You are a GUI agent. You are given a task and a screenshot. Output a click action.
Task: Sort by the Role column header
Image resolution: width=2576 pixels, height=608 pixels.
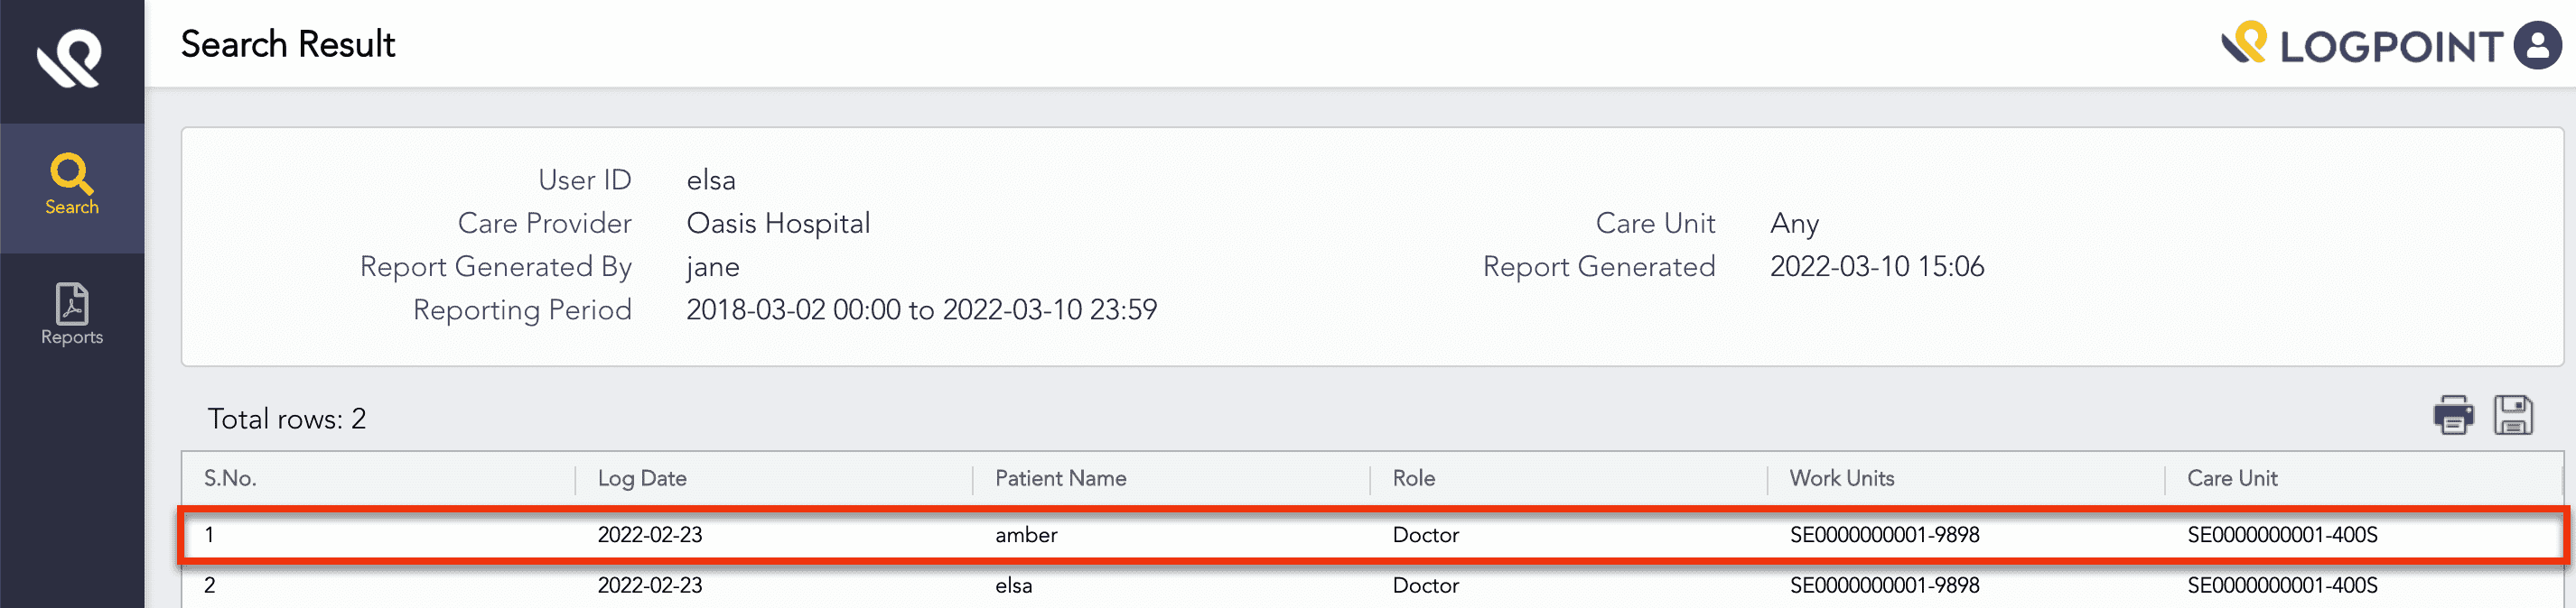(x=1413, y=478)
